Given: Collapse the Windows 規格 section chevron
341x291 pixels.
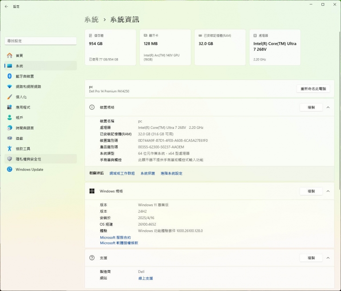Looking at the screenshot, I should (328, 191).
